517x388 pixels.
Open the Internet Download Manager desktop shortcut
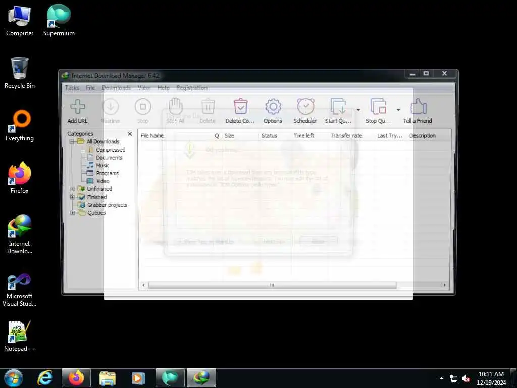[20, 234]
